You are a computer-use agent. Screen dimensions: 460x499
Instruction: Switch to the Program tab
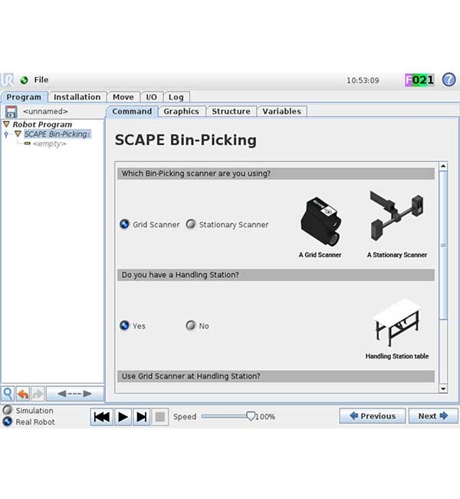click(24, 97)
